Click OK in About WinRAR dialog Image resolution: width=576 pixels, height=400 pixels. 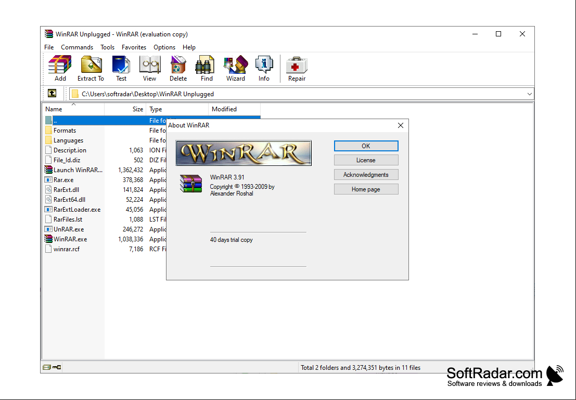coord(366,146)
